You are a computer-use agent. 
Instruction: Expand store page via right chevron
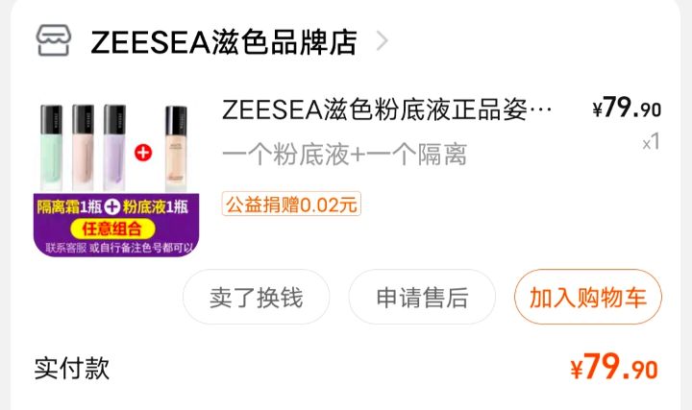click(382, 41)
